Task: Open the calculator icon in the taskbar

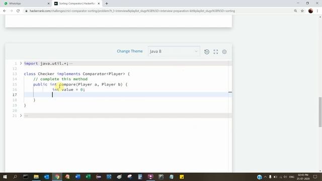Action: coord(140,176)
